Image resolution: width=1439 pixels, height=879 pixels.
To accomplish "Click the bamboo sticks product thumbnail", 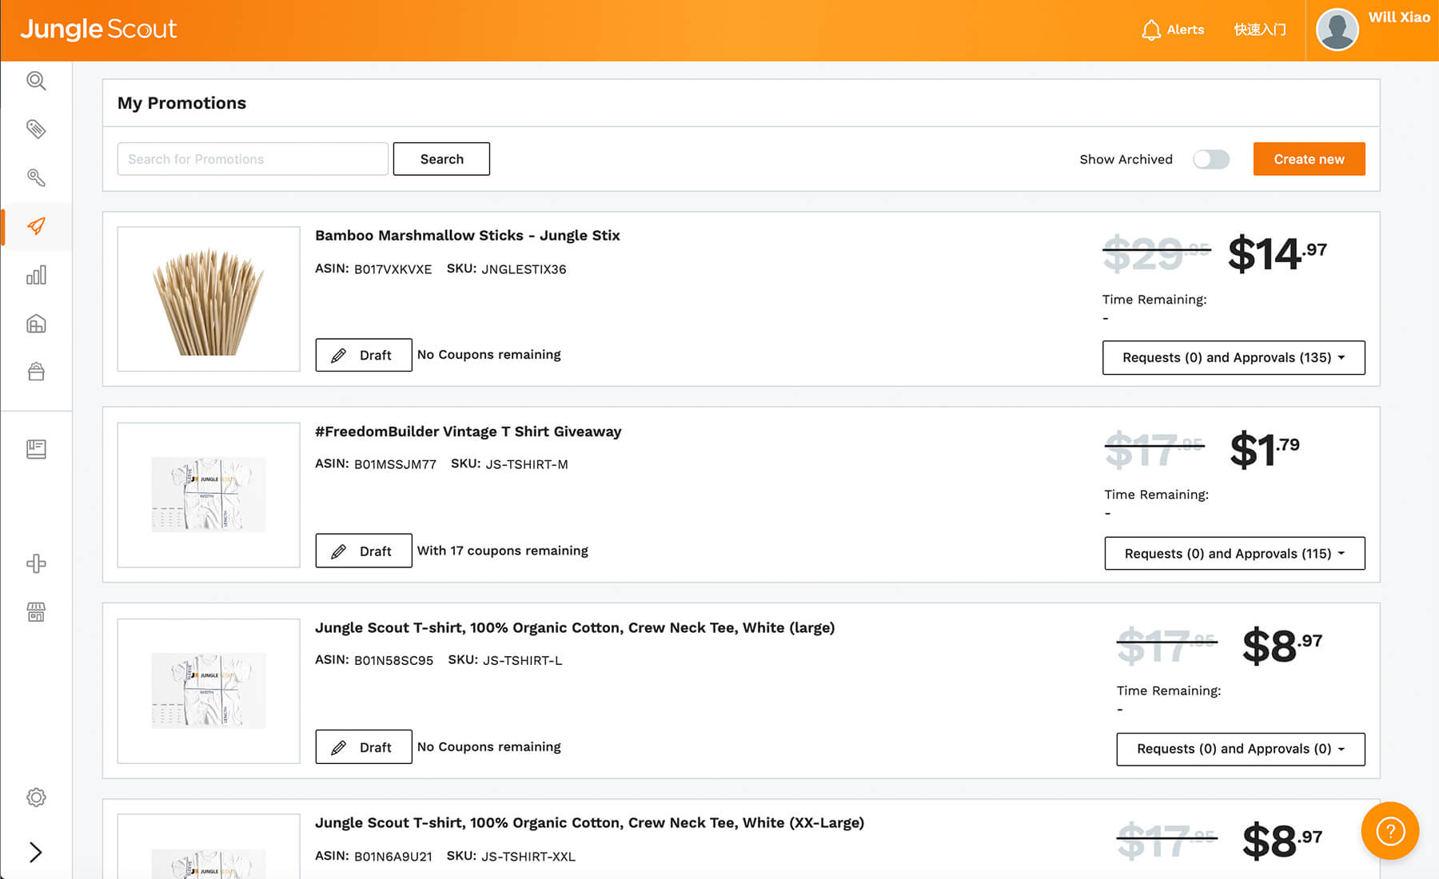I will 209,299.
